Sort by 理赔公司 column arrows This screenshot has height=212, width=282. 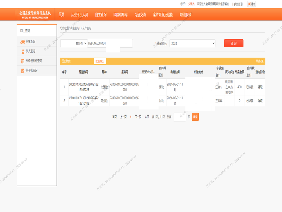(x=153, y=72)
